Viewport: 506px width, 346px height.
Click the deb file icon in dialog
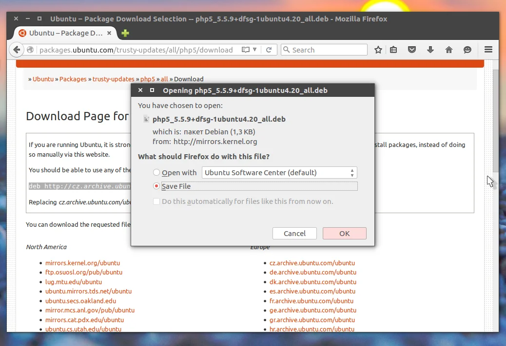point(146,119)
